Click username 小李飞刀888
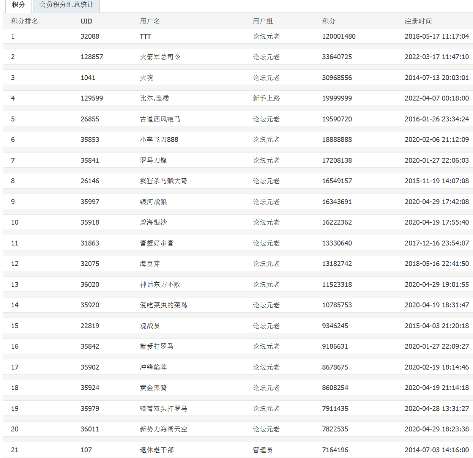Screen dimensions: 473x458 point(159,140)
